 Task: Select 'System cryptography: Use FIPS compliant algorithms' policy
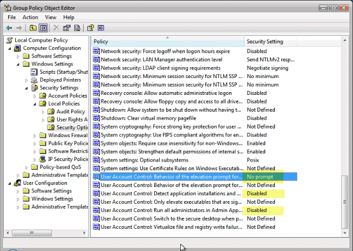(172, 135)
